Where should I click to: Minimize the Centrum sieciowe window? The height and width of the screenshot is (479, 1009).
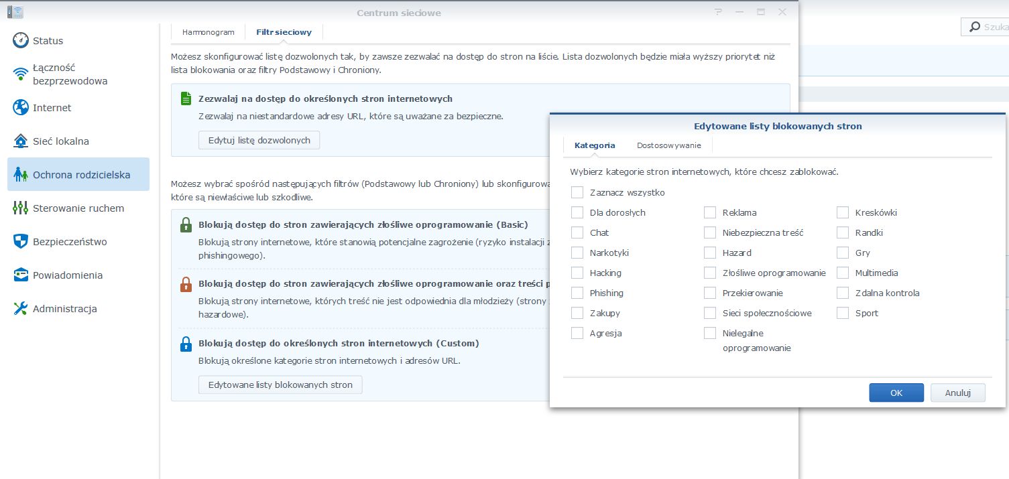(x=739, y=12)
